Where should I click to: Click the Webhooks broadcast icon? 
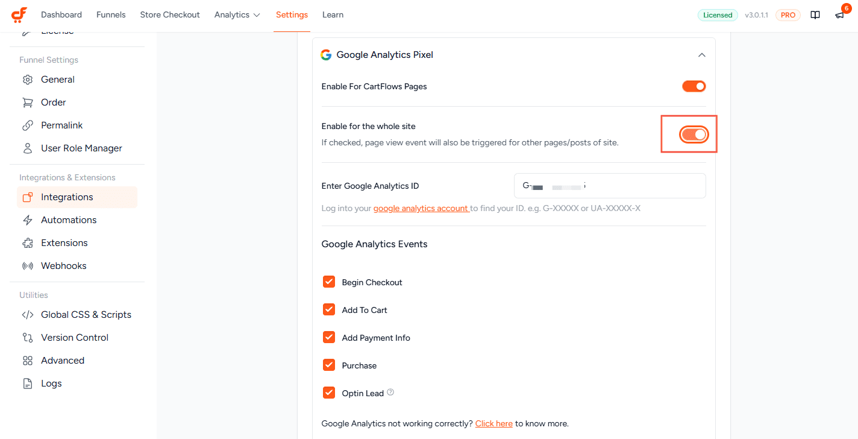[28, 266]
